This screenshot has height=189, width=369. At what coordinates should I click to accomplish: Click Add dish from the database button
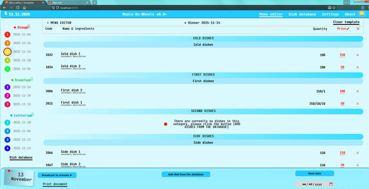(x=186, y=174)
